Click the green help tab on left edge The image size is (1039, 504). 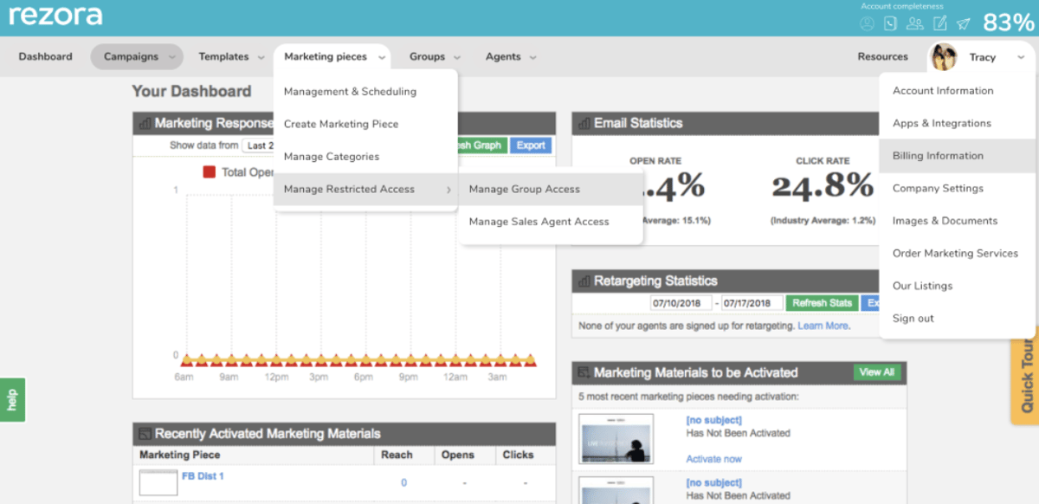point(12,399)
